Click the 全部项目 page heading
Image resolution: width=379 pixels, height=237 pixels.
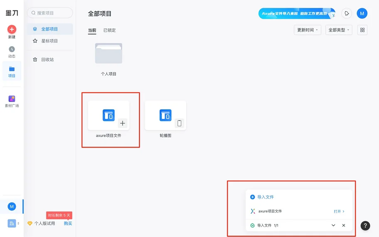pos(100,14)
